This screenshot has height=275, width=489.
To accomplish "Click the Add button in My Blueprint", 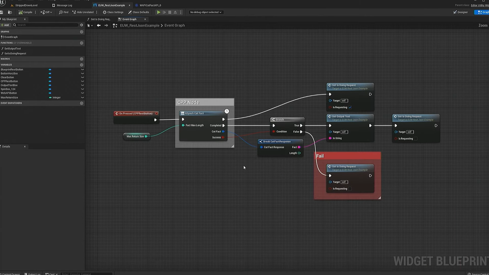I will (x=5, y=25).
